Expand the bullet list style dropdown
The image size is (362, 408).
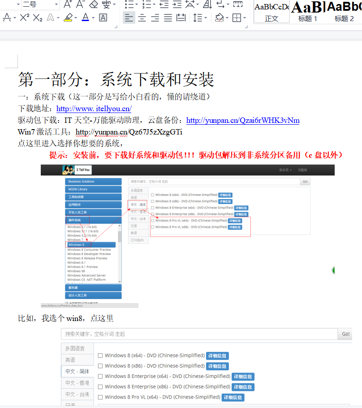(x=137, y=4)
